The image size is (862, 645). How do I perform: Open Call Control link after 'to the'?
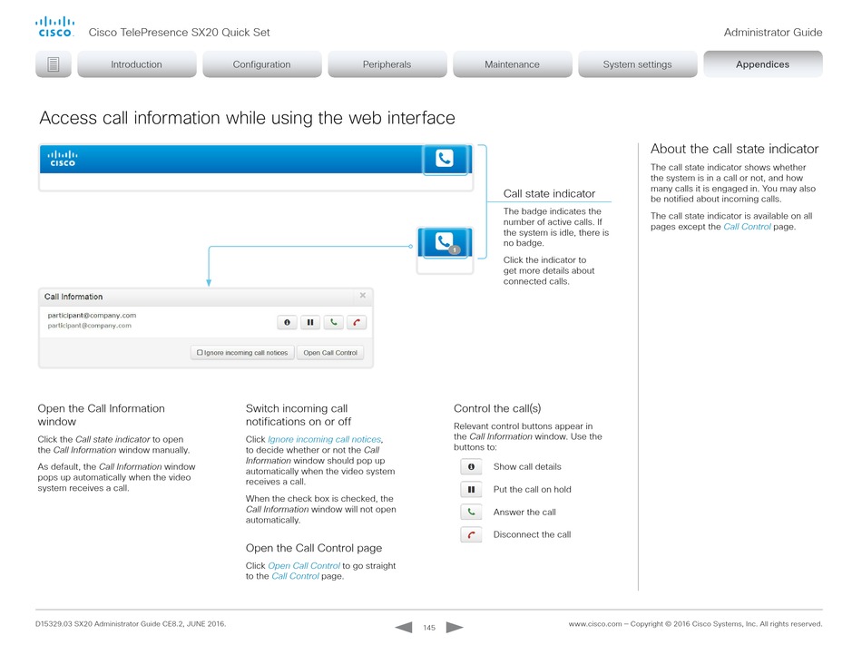[x=295, y=576]
